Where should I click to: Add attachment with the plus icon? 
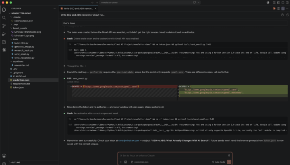[121, 162]
